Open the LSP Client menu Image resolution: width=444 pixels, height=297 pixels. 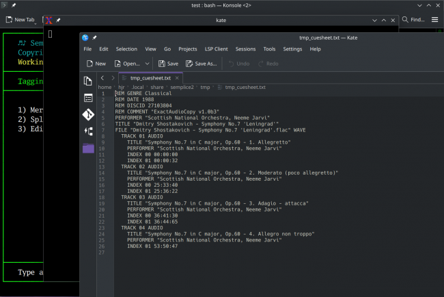(x=214, y=49)
